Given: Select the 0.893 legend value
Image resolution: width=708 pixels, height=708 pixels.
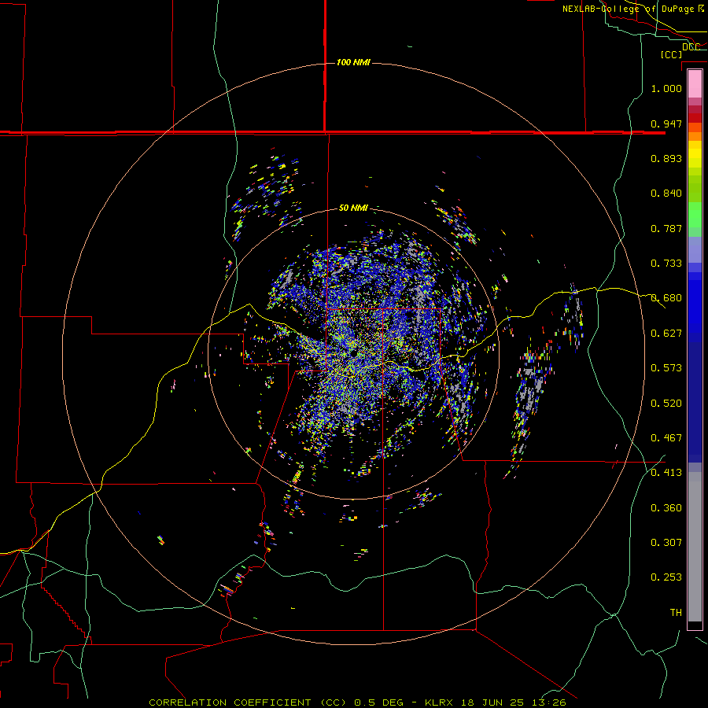Looking at the screenshot, I should (666, 158).
